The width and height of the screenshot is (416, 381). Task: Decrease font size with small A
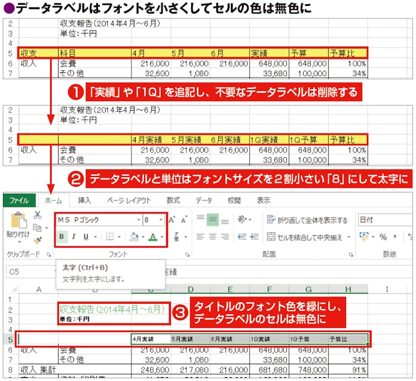pos(184,220)
